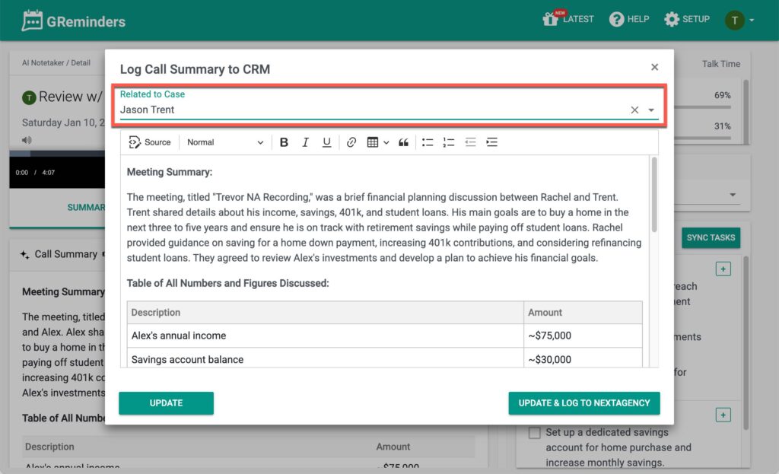Check the dedicated savings account task

[x=535, y=433]
